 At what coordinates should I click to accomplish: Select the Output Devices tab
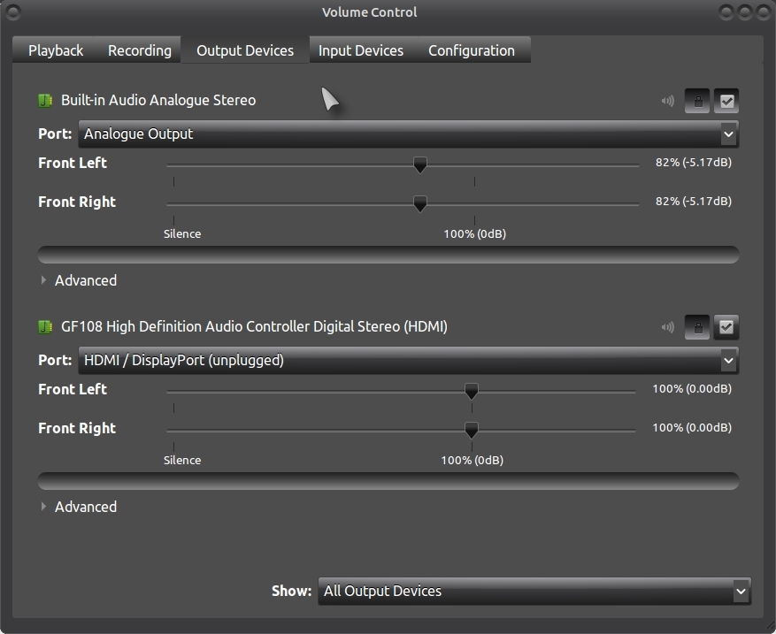(x=245, y=50)
